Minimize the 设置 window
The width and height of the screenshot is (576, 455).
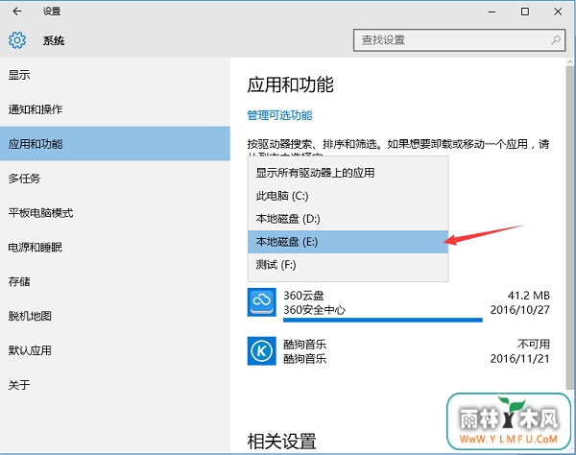click(492, 12)
